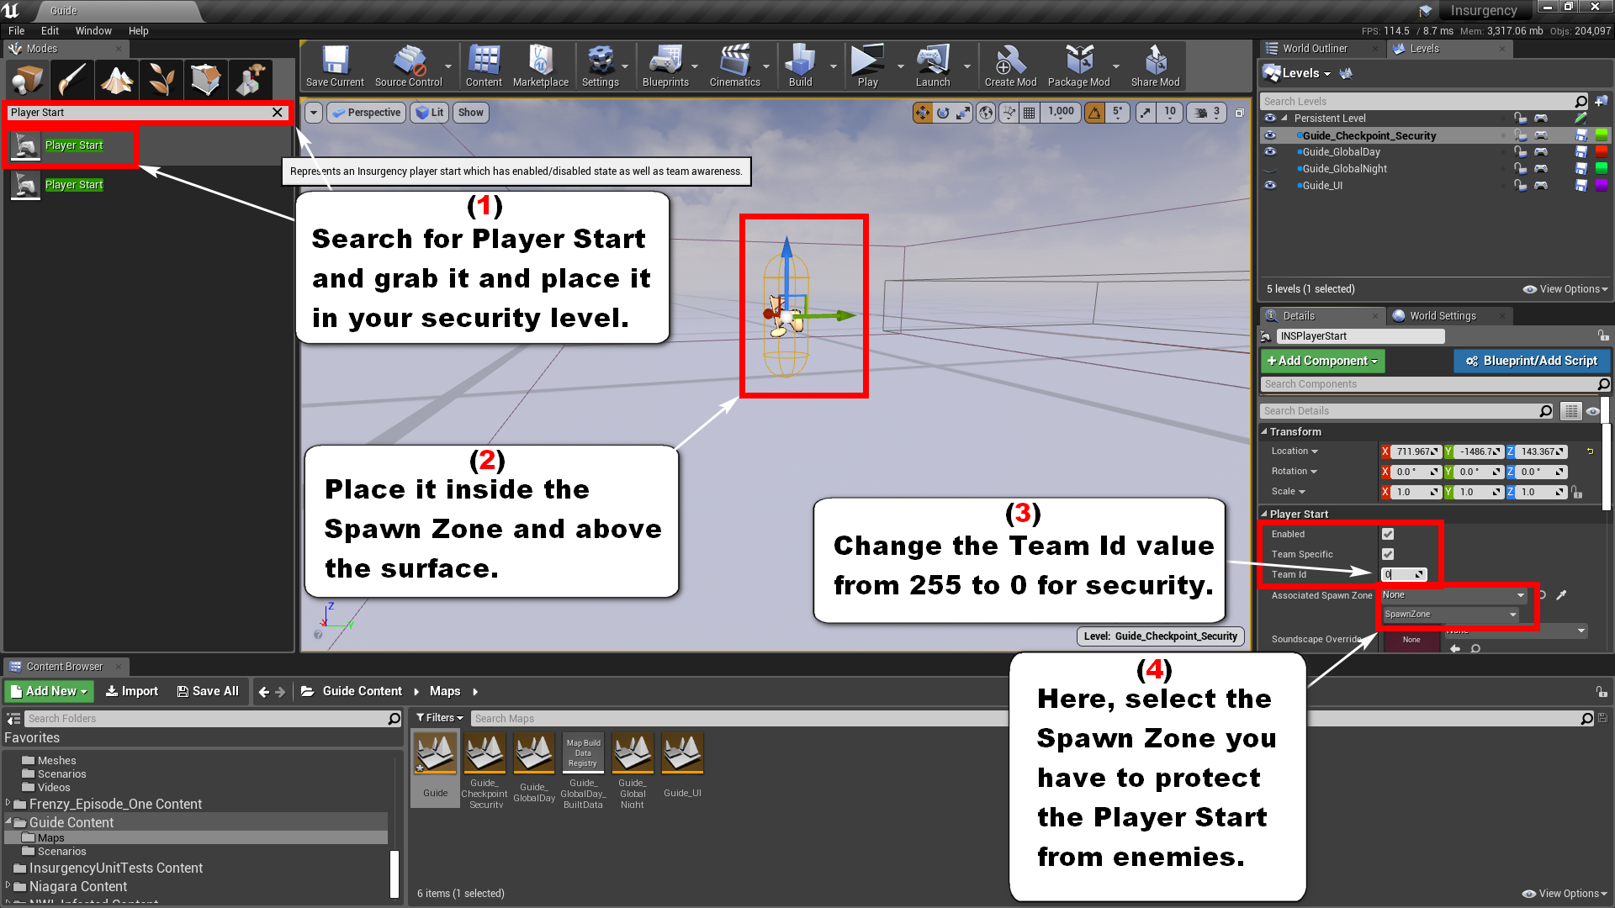Image resolution: width=1615 pixels, height=908 pixels.
Task: Click the Build toolbar button
Action: (x=800, y=66)
